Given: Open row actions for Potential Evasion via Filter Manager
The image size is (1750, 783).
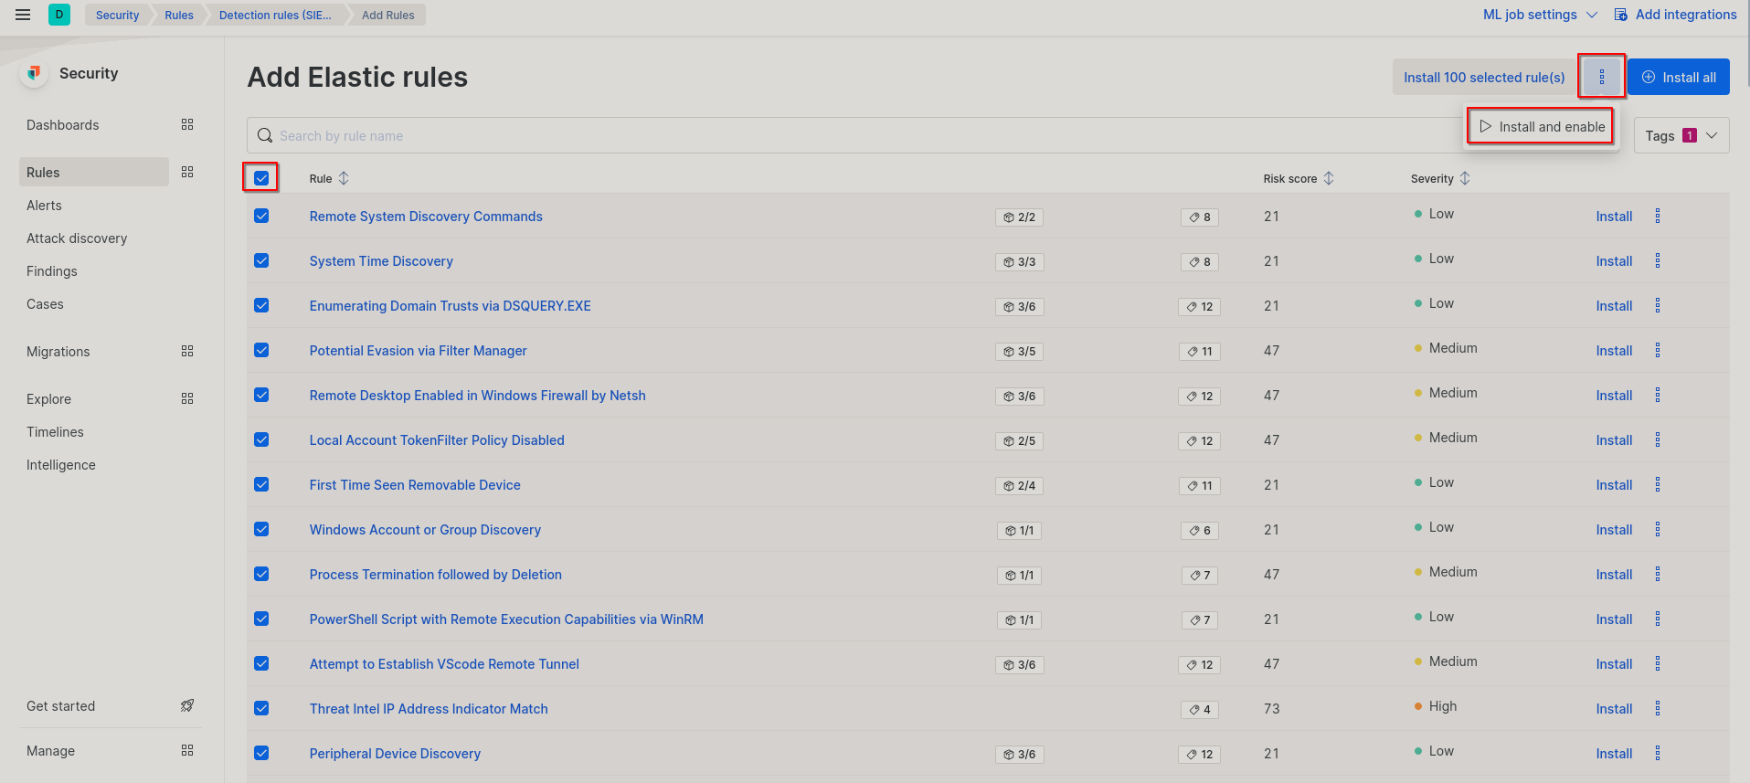Looking at the screenshot, I should (1658, 350).
